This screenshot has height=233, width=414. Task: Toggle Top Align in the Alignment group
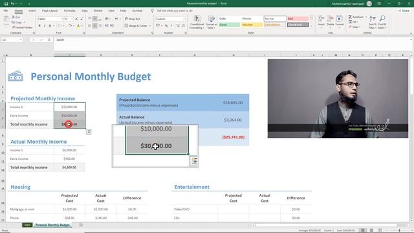(x=90, y=19)
